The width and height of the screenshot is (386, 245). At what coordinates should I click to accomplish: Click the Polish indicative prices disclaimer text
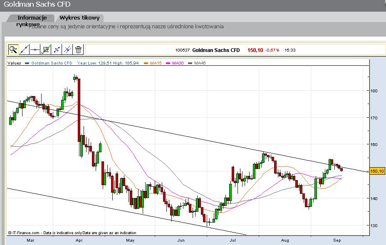126,27
